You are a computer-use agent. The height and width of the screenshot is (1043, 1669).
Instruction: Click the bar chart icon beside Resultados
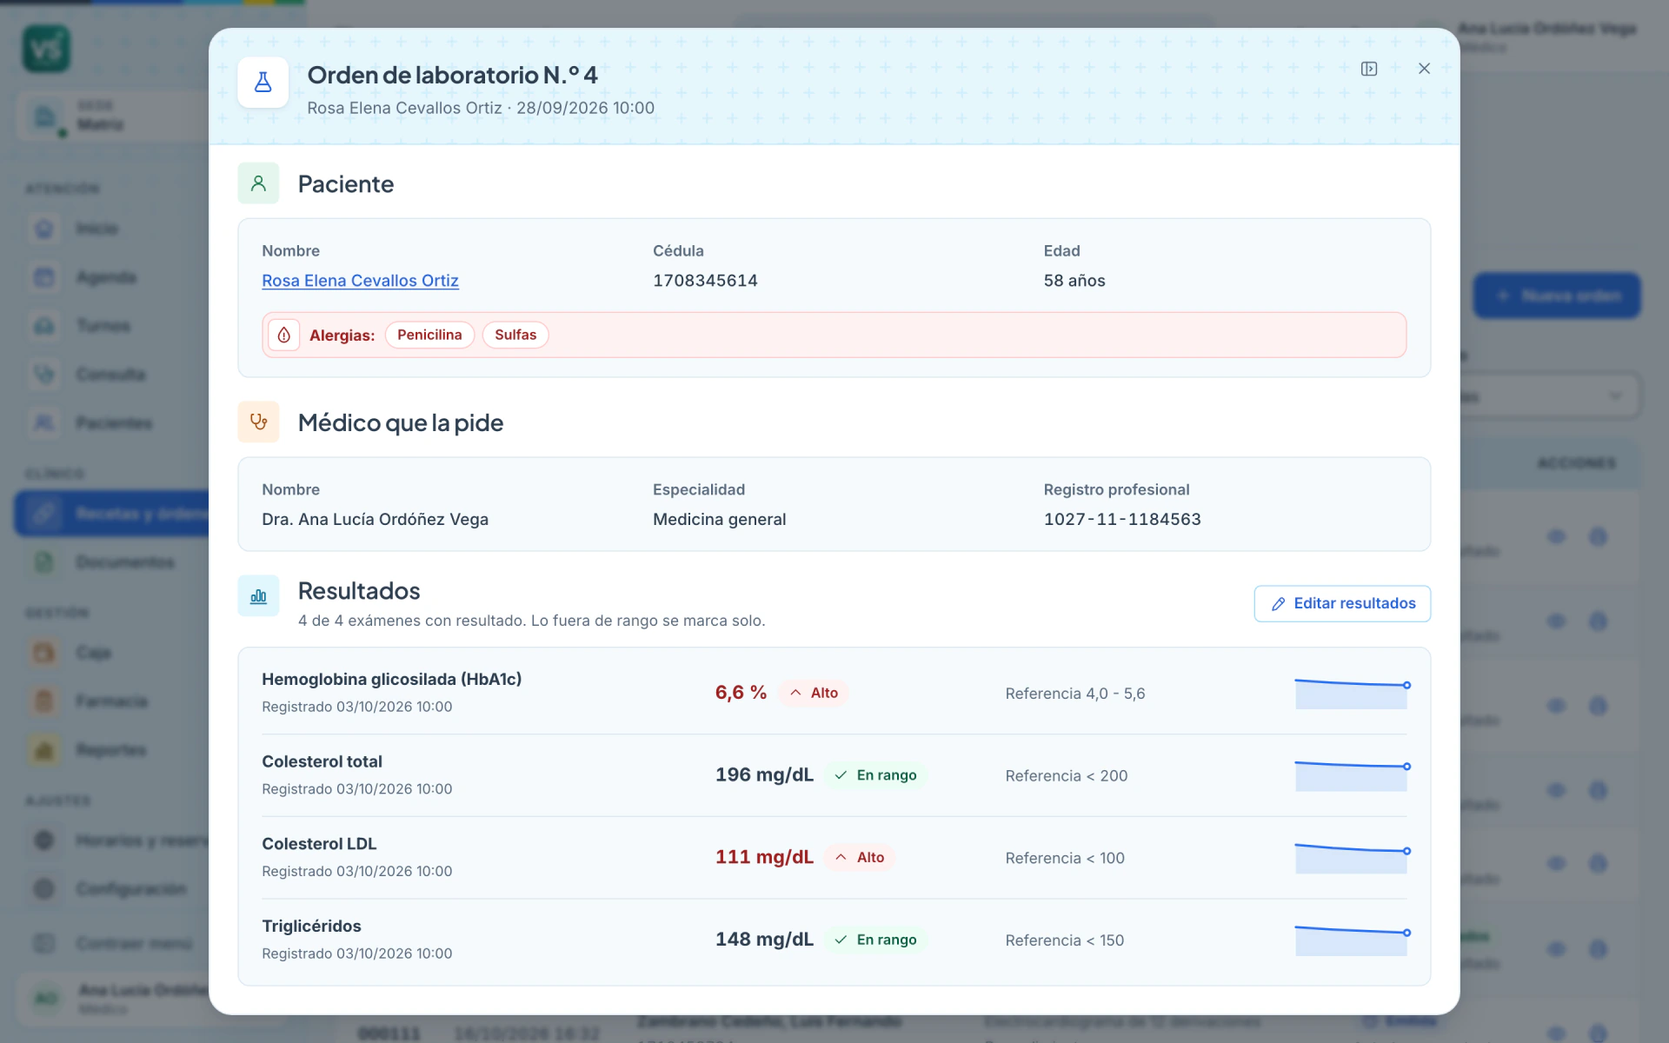[258, 596]
